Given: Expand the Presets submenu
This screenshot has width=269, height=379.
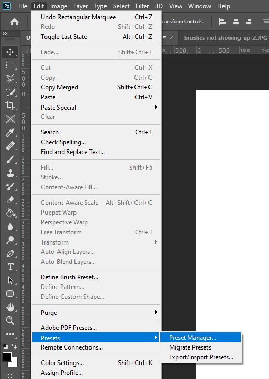Looking at the screenshot, I should click(x=97, y=338).
